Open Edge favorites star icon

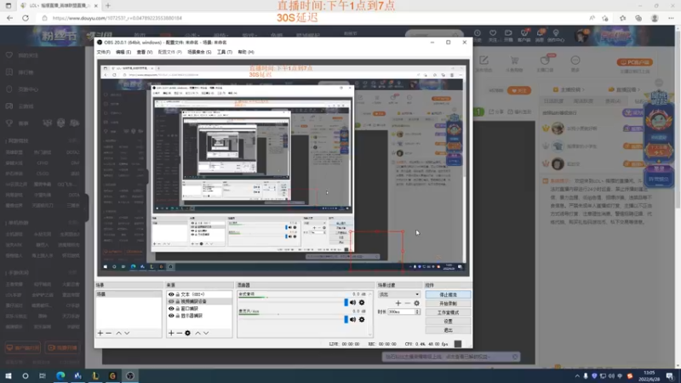click(622, 18)
